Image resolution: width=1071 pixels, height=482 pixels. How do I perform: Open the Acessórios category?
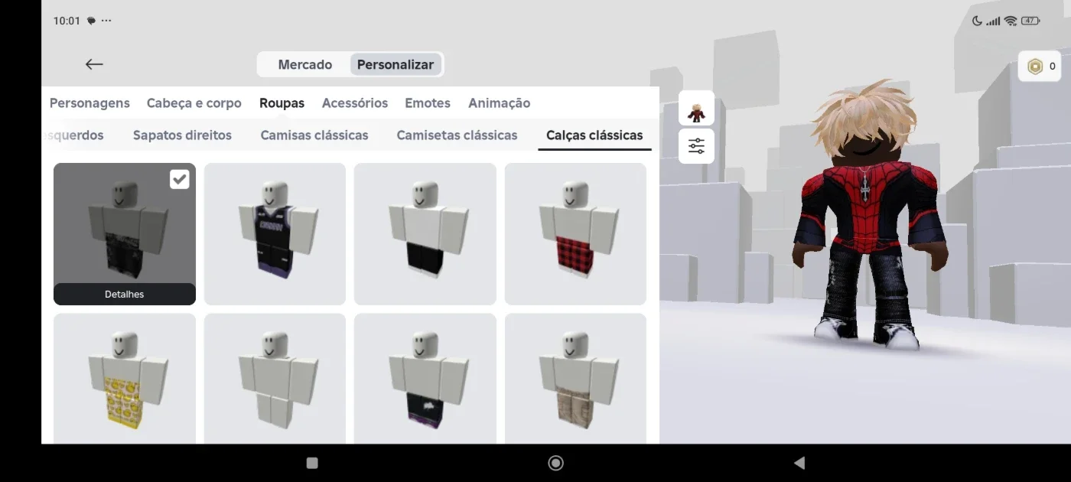[x=355, y=103]
